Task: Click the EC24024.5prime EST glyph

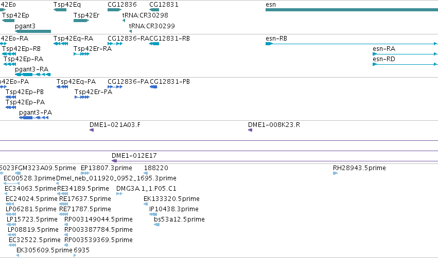Action: point(10,204)
